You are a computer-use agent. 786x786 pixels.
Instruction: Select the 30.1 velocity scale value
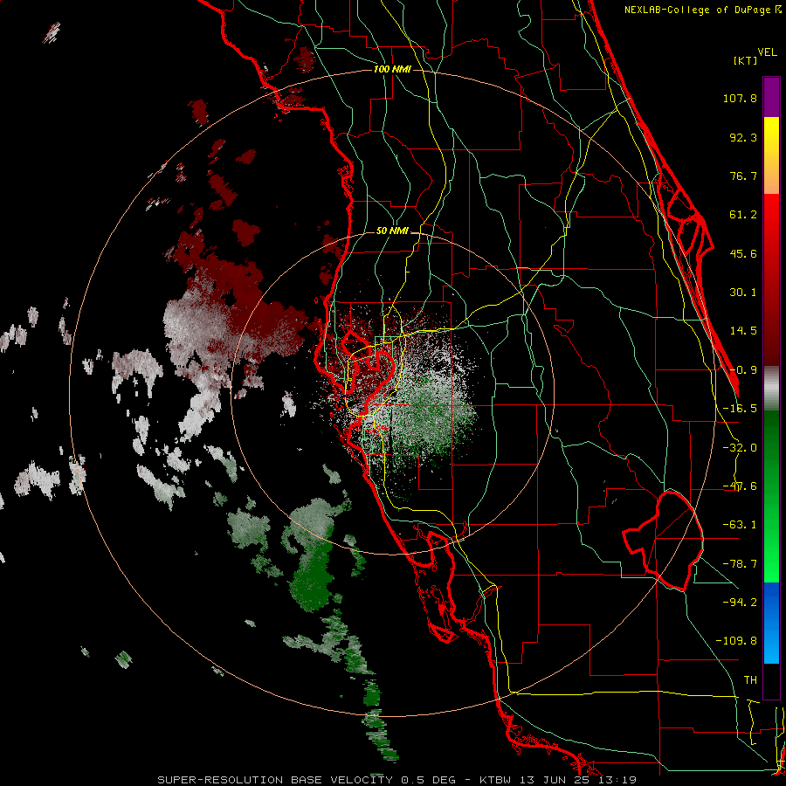(743, 293)
